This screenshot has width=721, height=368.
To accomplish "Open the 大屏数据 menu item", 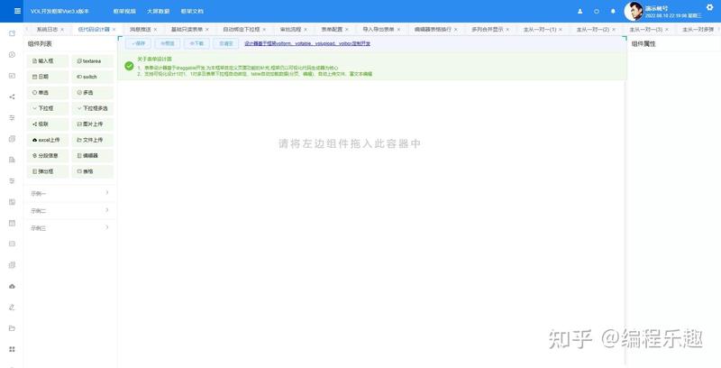I will (159, 11).
